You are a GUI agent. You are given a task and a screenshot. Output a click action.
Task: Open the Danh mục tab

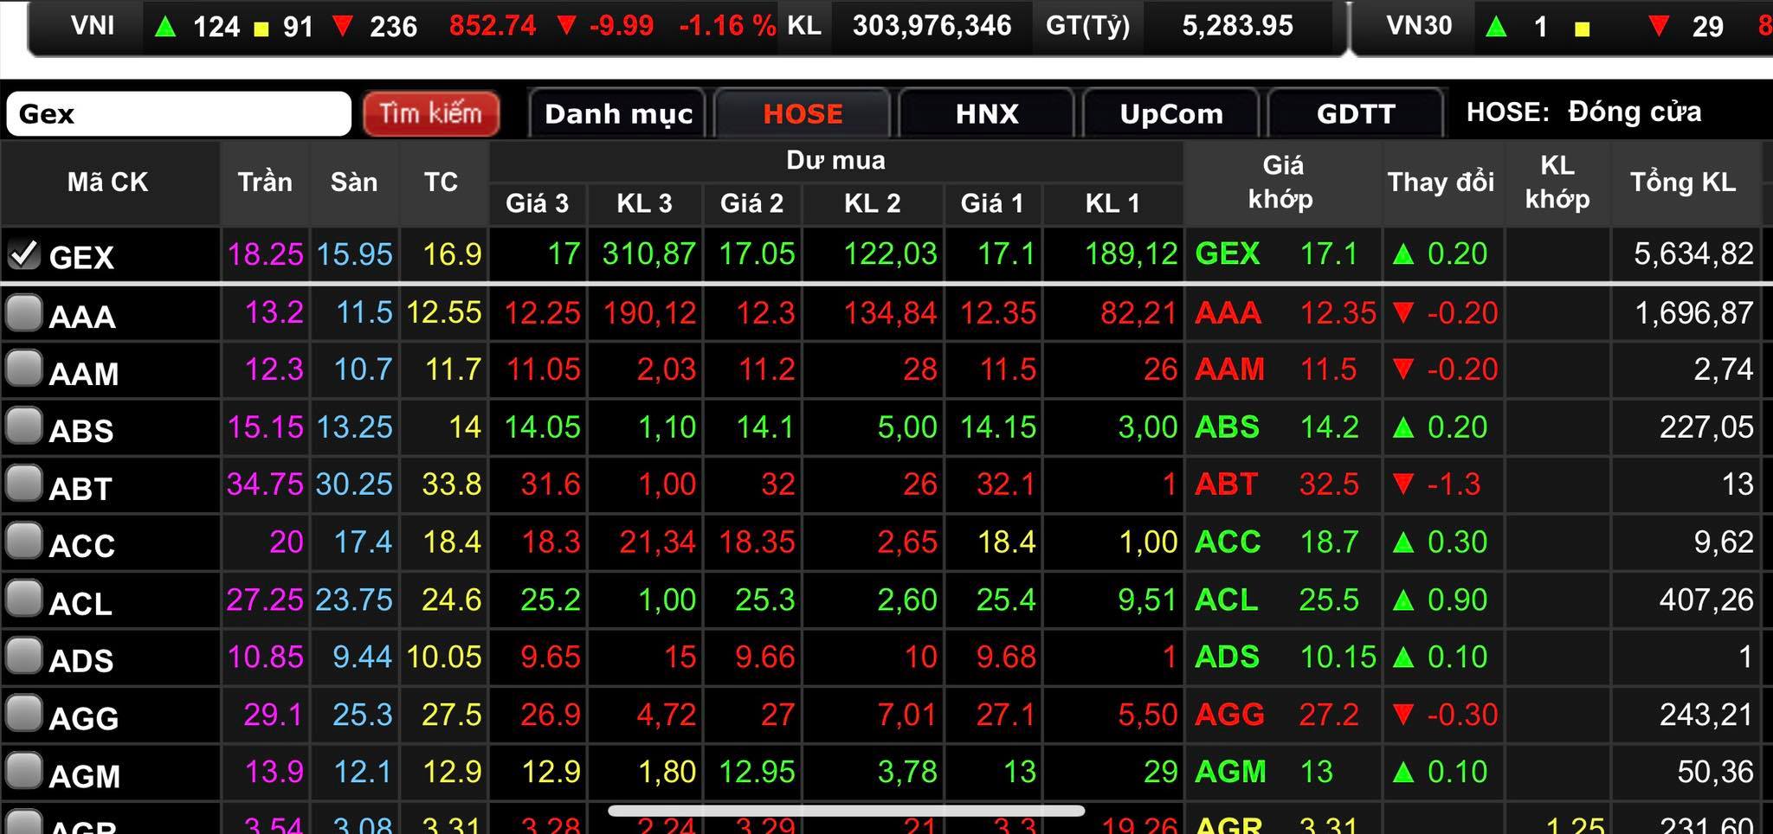pyautogui.click(x=618, y=113)
